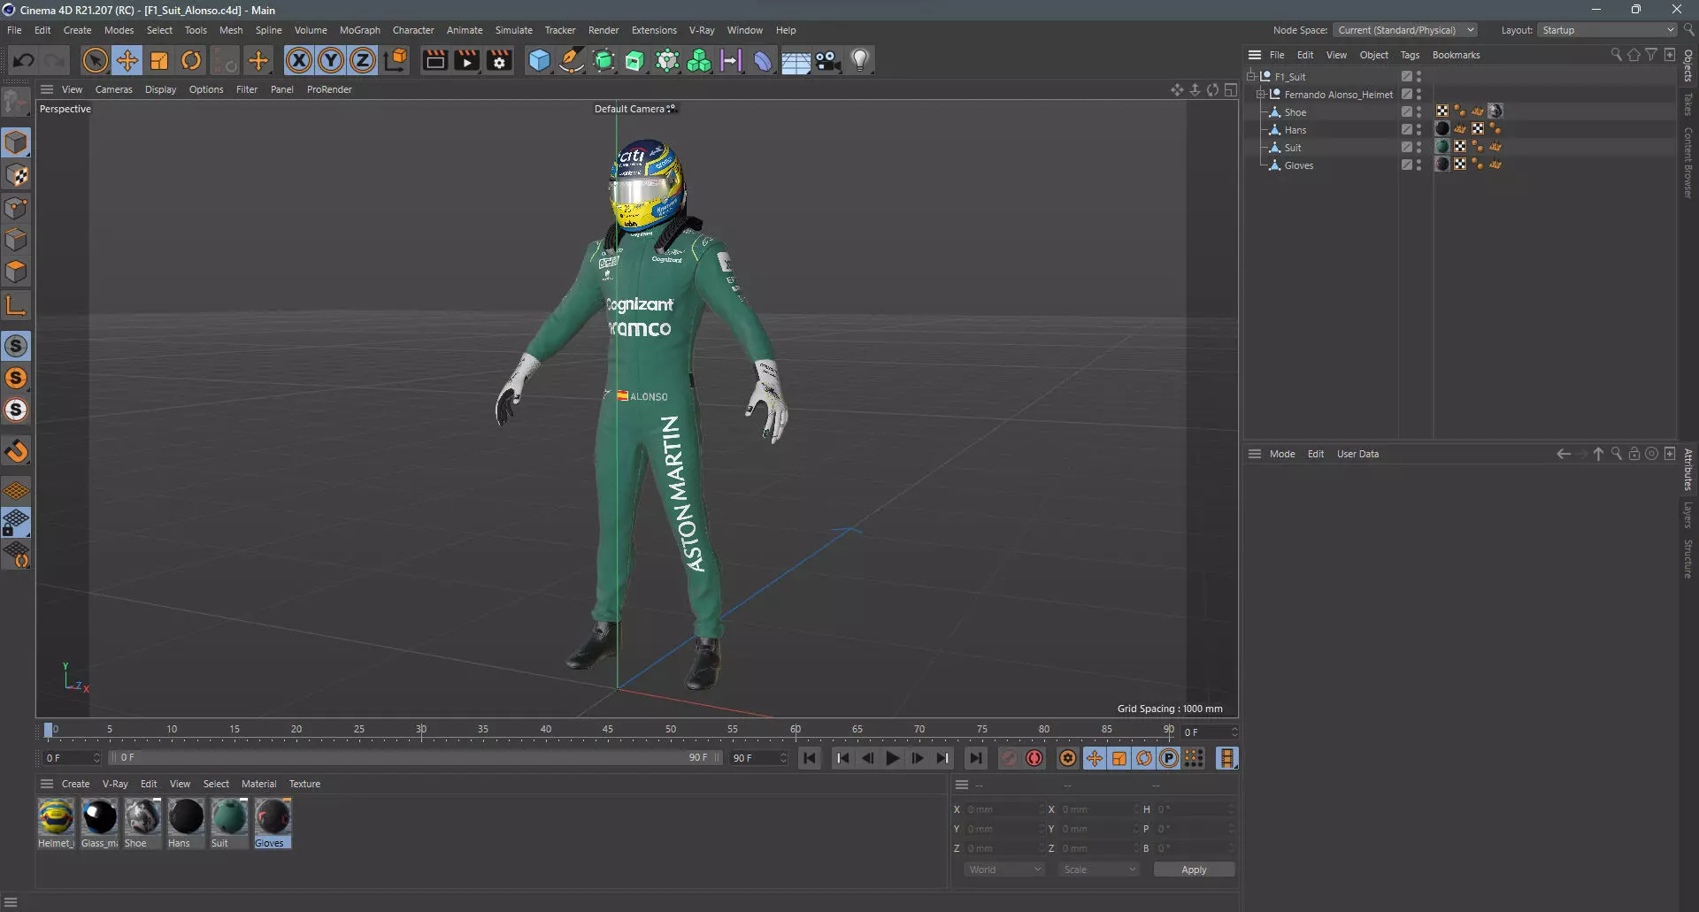
Task: Click the Floor environment icon
Action: coord(796,61)
